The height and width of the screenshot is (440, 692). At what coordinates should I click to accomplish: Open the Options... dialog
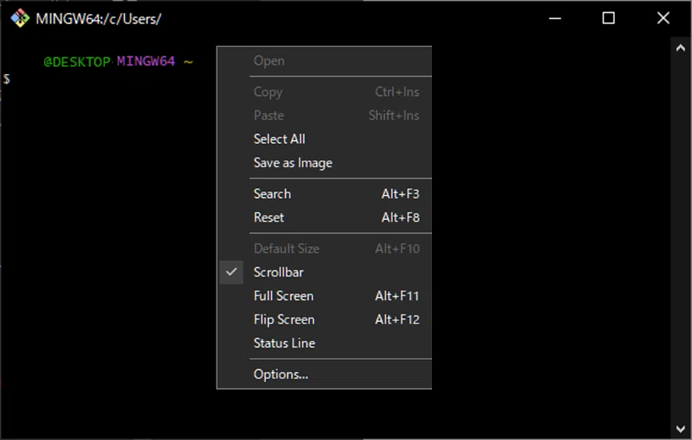(325, 375)
